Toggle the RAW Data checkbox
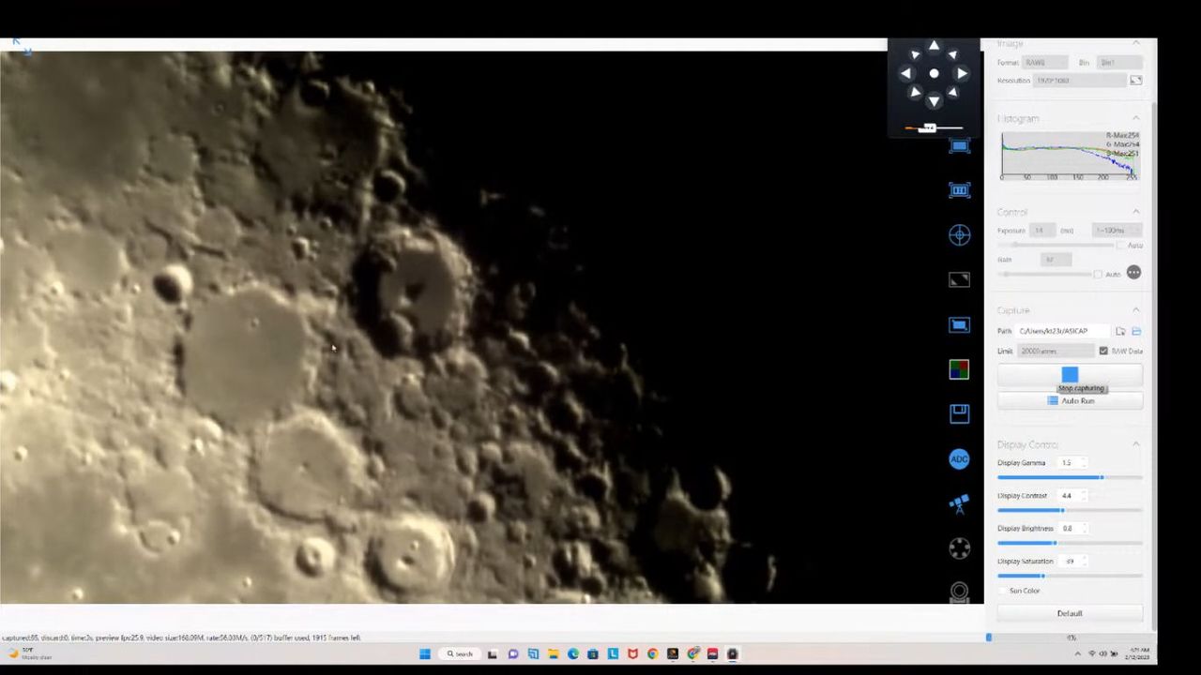This screenshot has width=1201, height=675. point(1103,351)
